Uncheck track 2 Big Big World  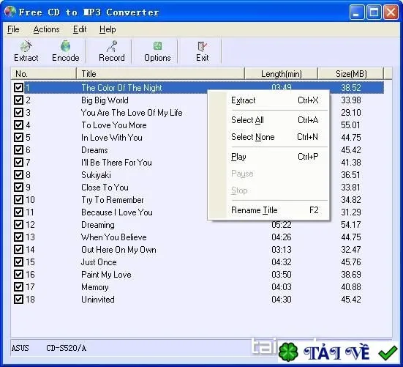tap(18, 100)
